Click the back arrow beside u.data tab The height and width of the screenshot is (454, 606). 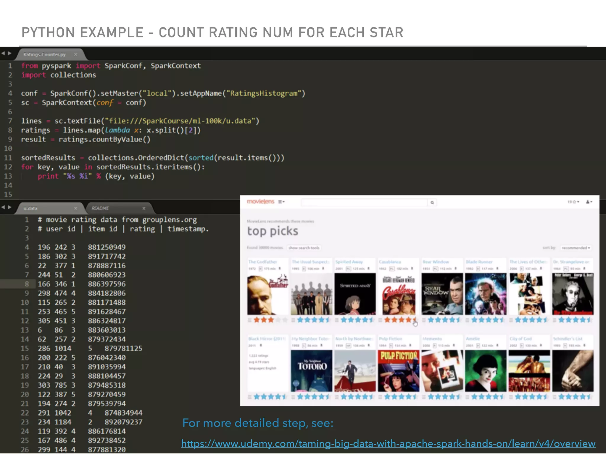coord(3,207)
